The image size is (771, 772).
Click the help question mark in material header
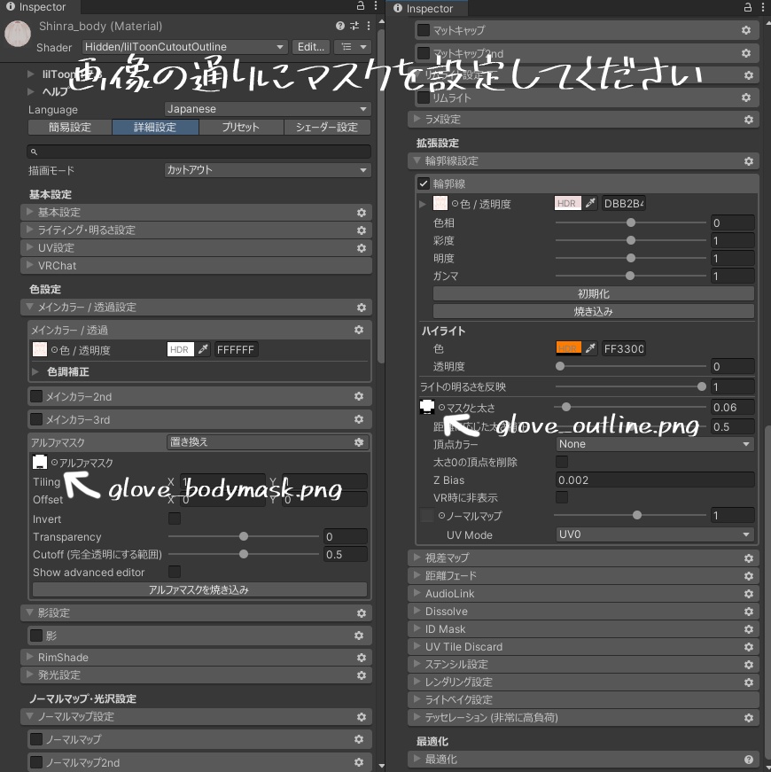[340, 26]
